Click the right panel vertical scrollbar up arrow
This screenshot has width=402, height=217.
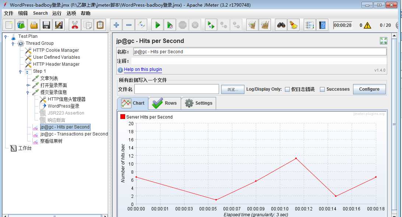[394, 36]
